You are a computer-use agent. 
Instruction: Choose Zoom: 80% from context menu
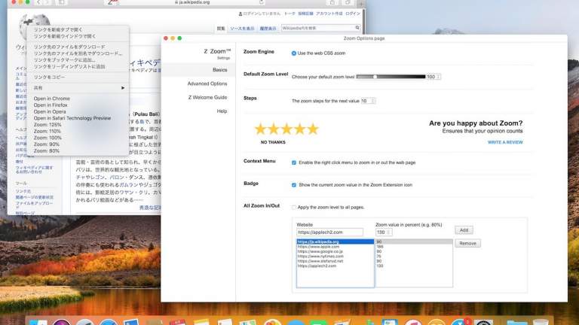(x=46, y=150)
